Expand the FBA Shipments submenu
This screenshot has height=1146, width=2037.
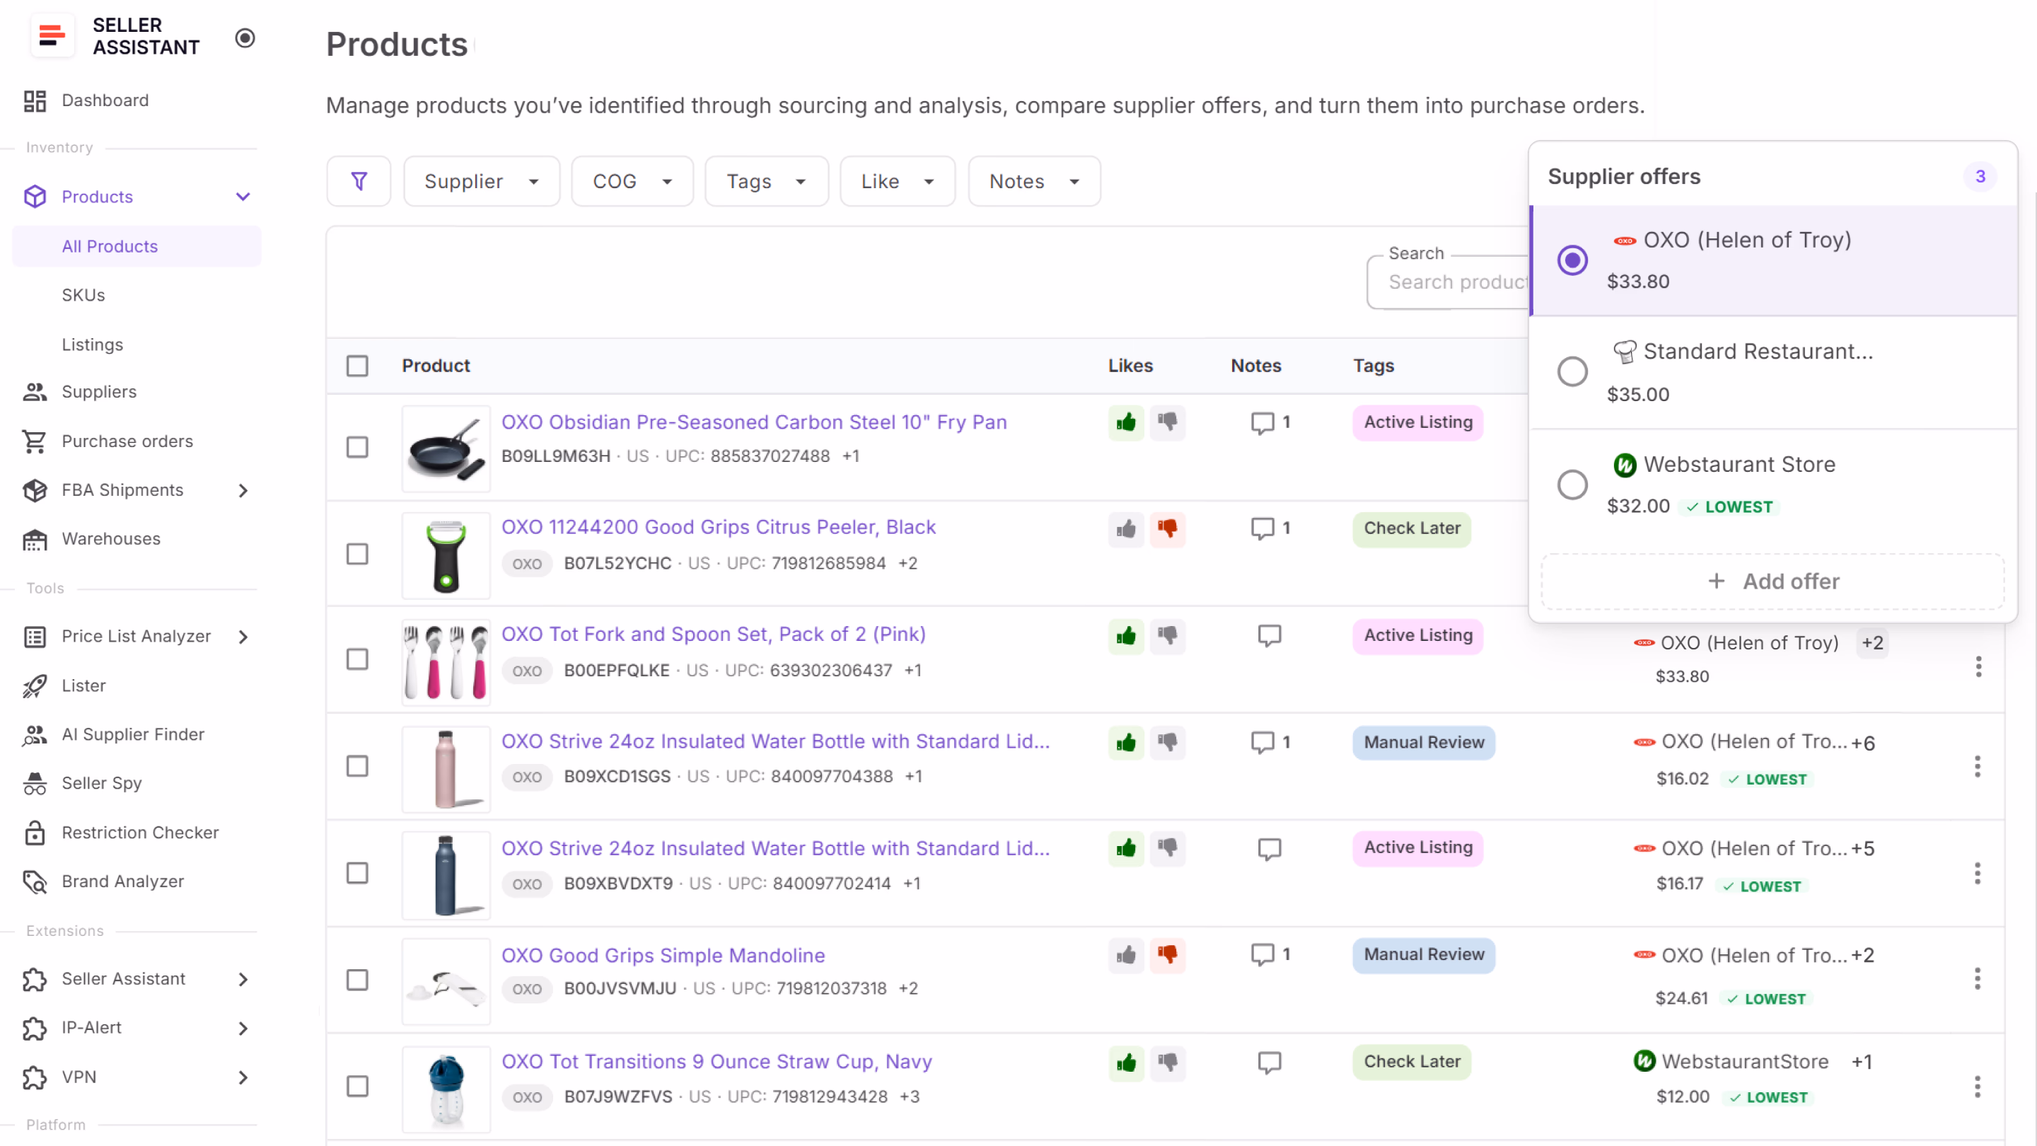pyautogui.click(x=243, y=490)
